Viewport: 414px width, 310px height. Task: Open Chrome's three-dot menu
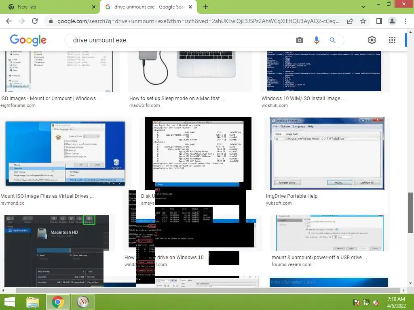click(405, 21)
